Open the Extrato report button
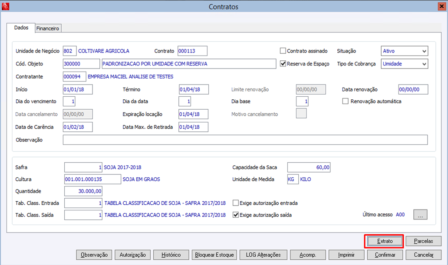This screenshot has height=265, width=448. [385, 241]
